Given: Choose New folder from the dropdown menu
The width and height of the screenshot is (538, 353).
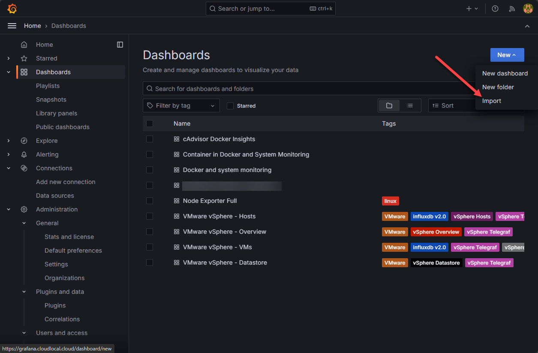Looking at the screenshot, I should pyautogui.click(x=498, y=87).
